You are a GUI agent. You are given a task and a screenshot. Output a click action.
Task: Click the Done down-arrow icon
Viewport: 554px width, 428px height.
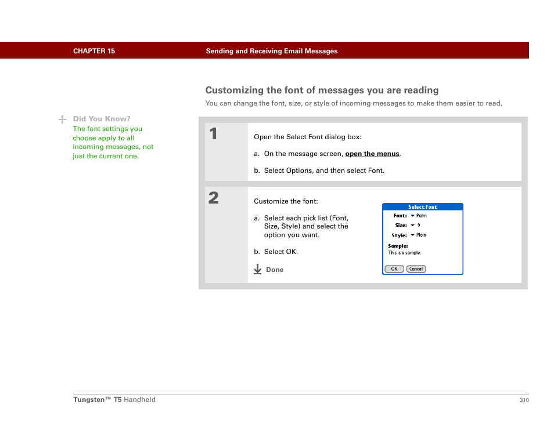point(258,269)
